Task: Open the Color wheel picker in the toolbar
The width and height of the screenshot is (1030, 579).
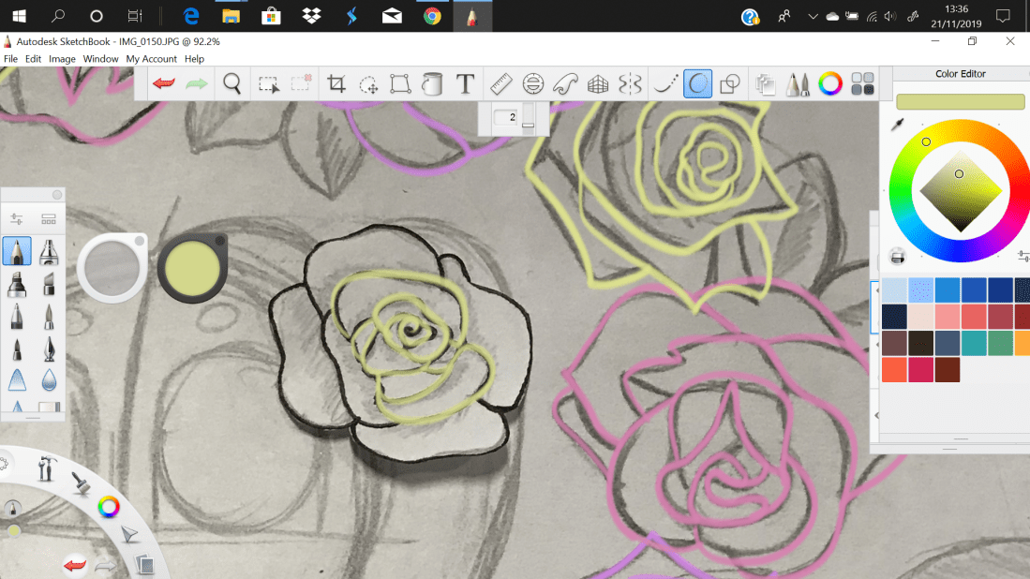Action: point(829,83)
